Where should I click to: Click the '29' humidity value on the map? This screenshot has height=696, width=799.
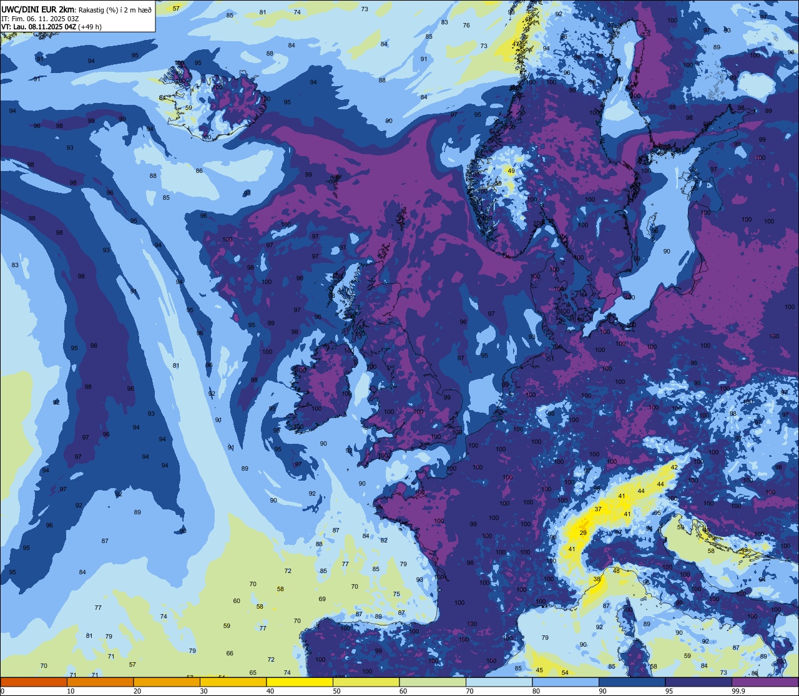pos(583,532)
